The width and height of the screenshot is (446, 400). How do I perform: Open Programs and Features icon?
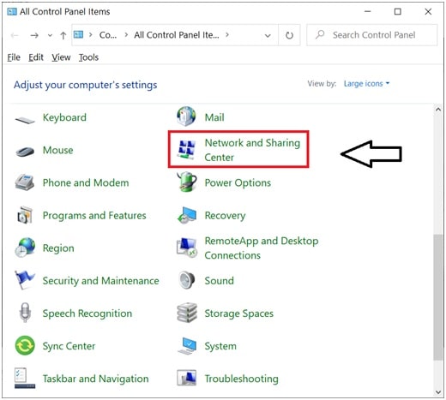point(25,215)
